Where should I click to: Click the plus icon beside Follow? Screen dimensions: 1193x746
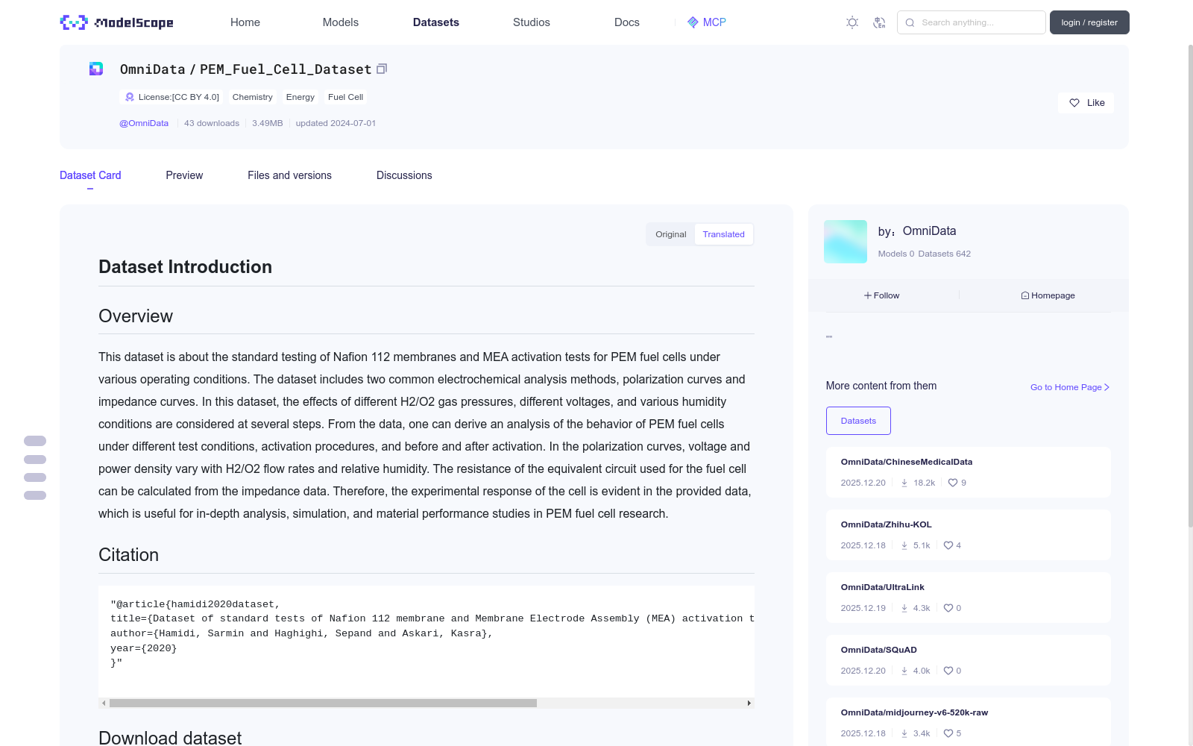tap(868, 295)
